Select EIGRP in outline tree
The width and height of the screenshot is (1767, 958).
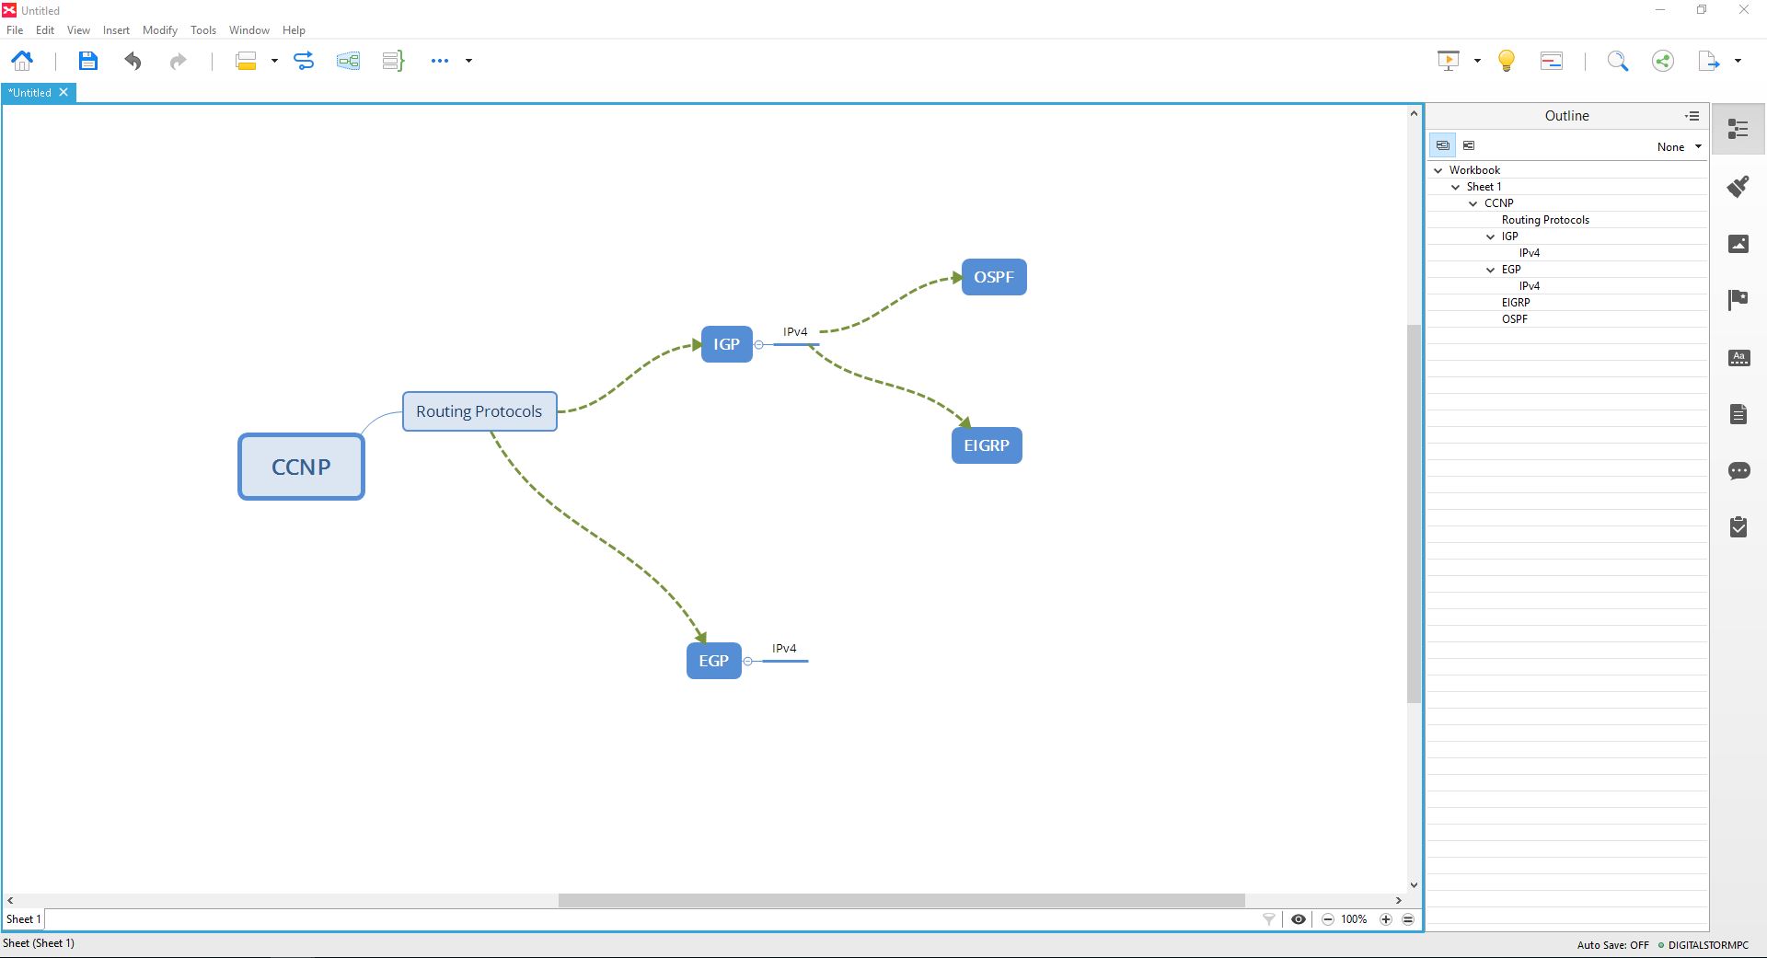point(1516,303)
